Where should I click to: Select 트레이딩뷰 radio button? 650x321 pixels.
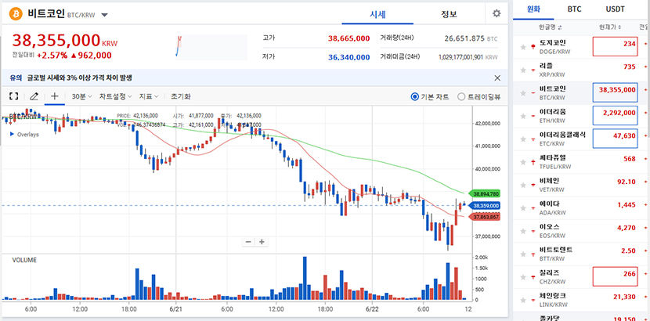[461, 97]
